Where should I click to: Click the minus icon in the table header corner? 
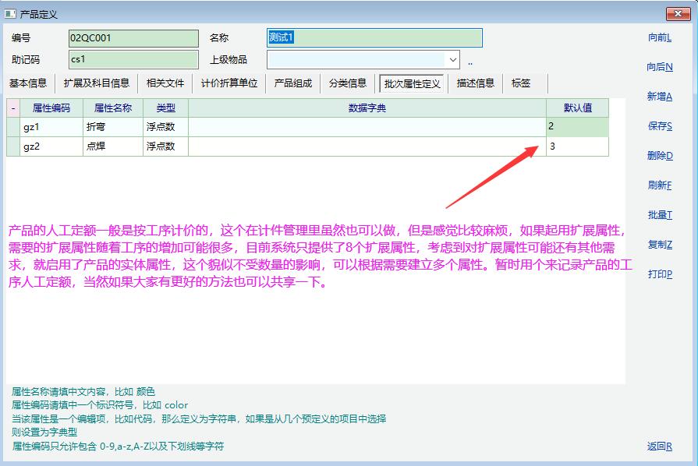13,108
